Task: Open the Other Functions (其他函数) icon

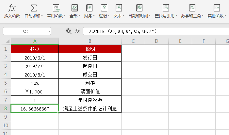Action: [x=217, y=8]
